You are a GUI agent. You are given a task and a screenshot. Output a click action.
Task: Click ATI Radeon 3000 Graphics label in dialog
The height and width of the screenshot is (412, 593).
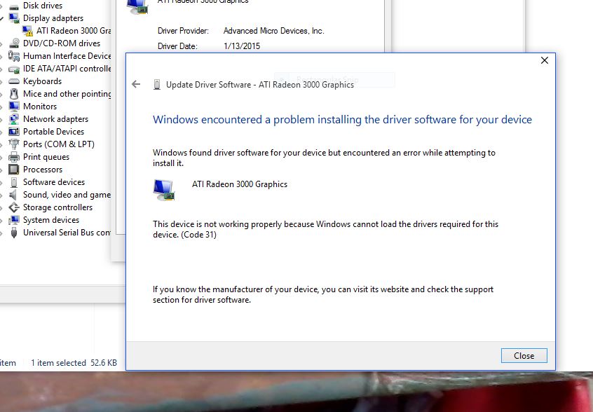point(240,184)
